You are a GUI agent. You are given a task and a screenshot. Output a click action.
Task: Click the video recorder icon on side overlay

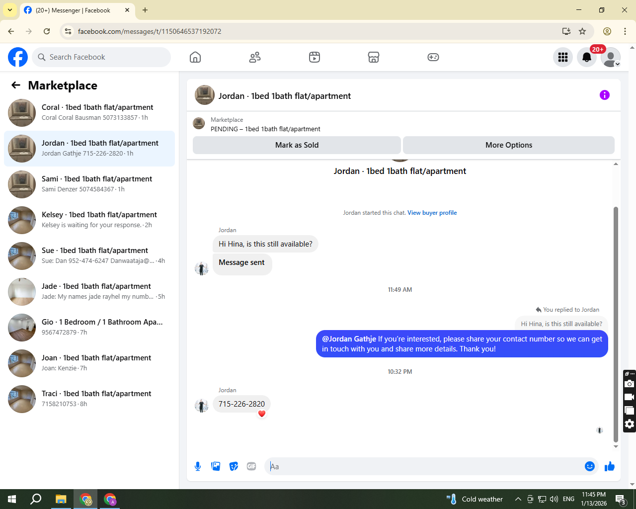[630, 397]
